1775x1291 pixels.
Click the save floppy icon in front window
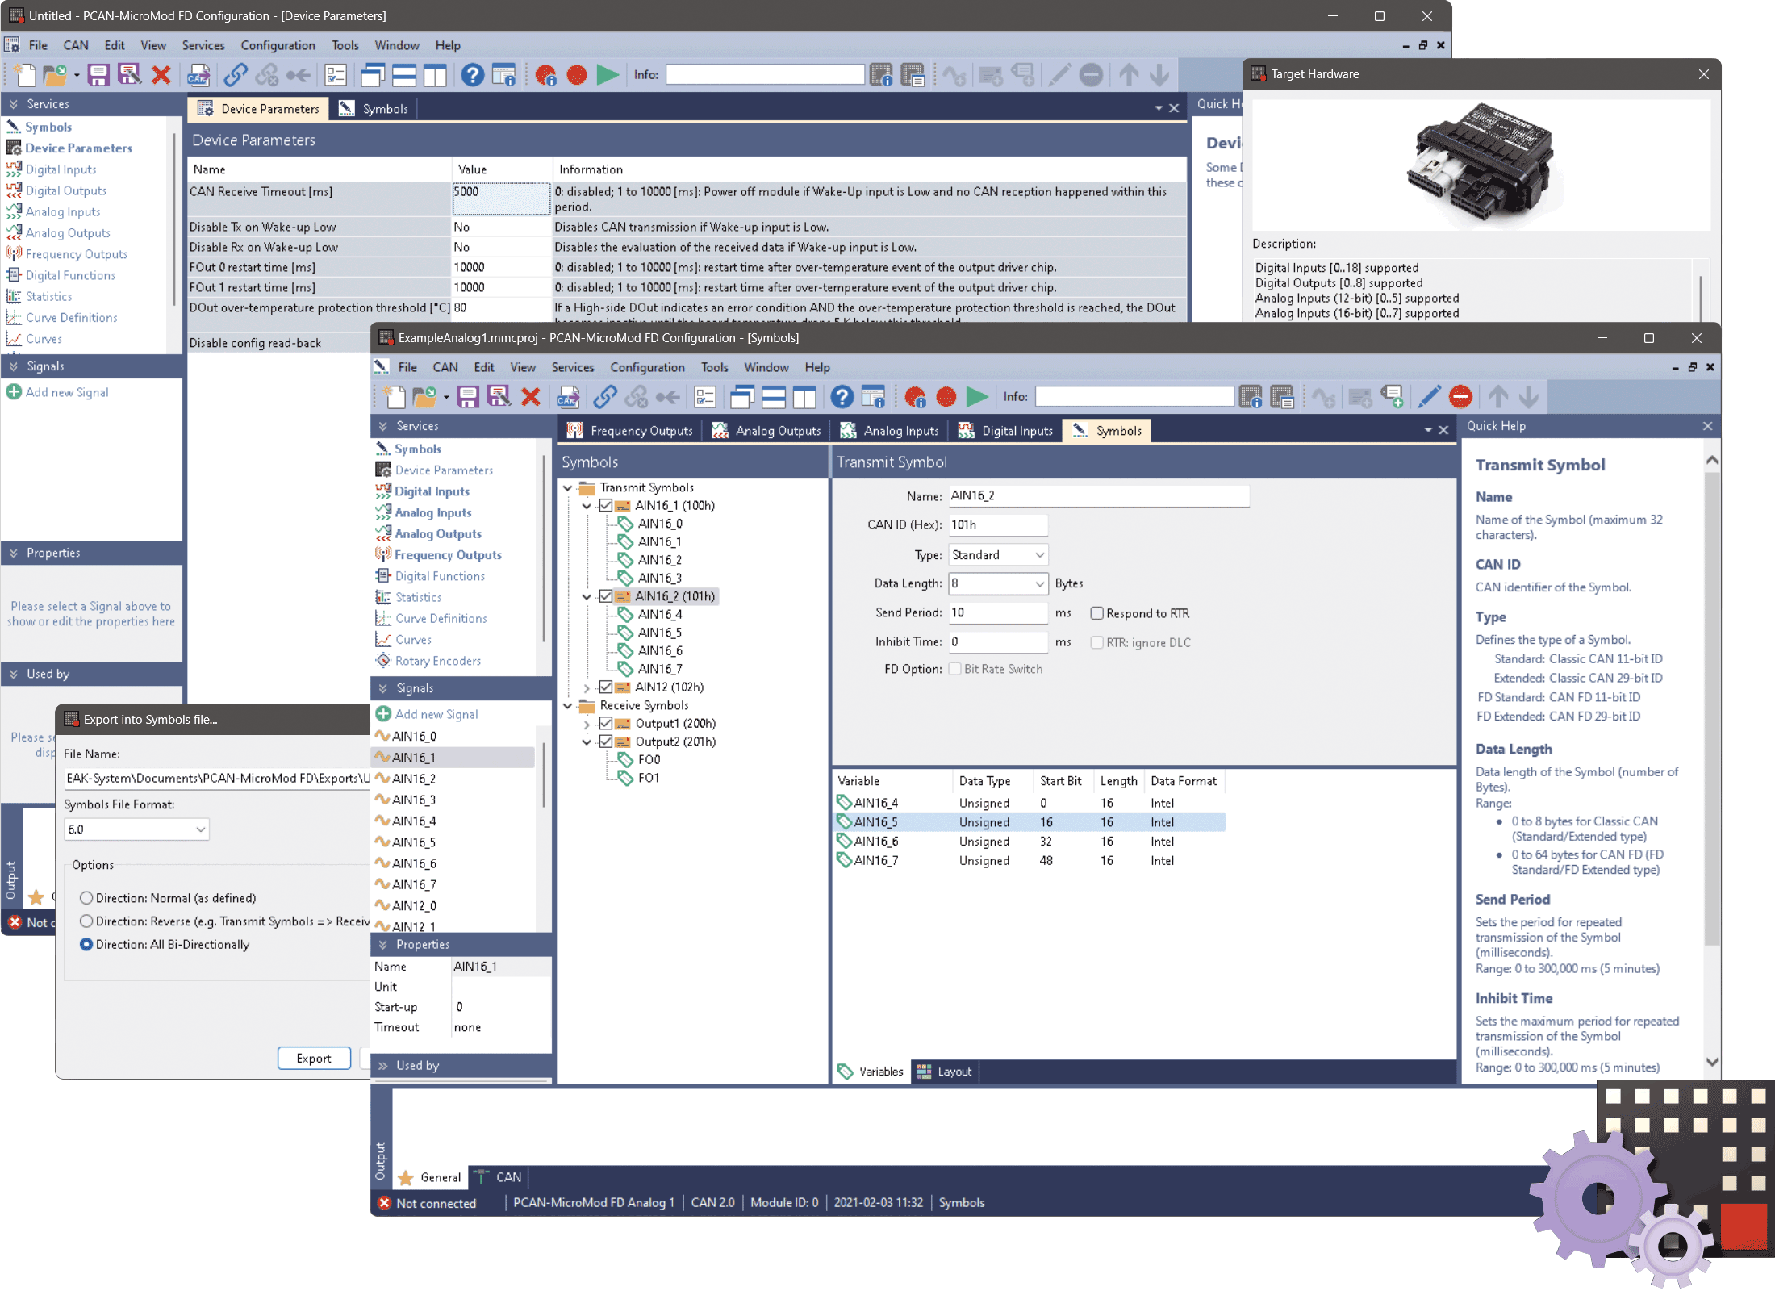click(468, 396)
